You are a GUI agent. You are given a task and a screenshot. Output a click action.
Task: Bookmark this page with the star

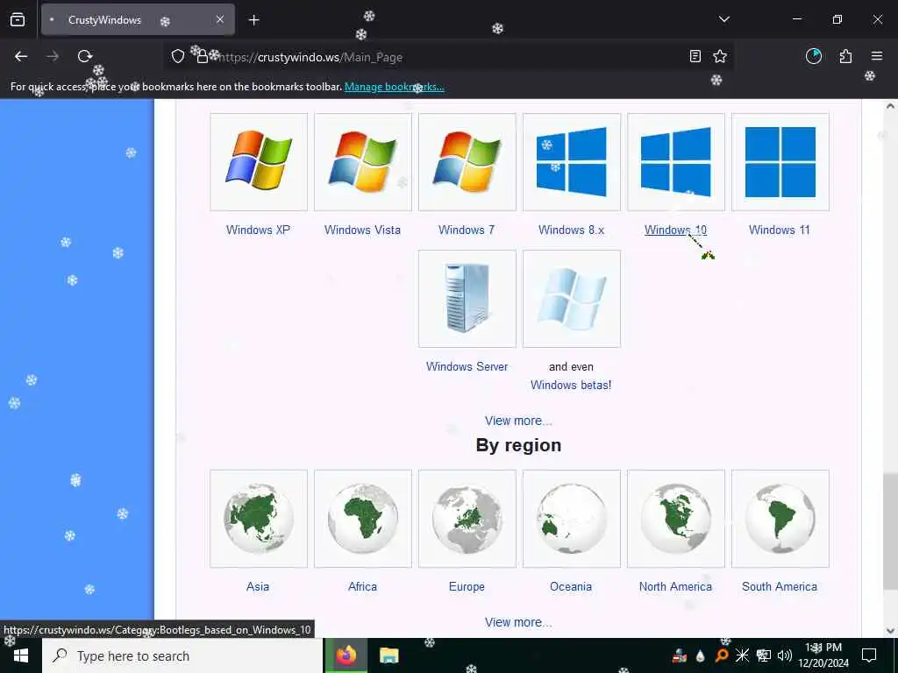[720, 56]
